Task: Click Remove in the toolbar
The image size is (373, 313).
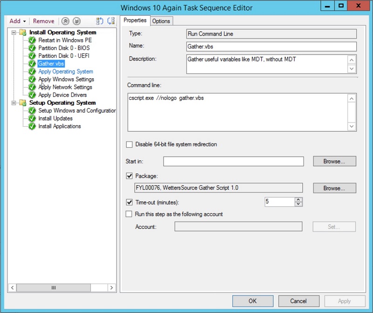Action: [43, 21]
